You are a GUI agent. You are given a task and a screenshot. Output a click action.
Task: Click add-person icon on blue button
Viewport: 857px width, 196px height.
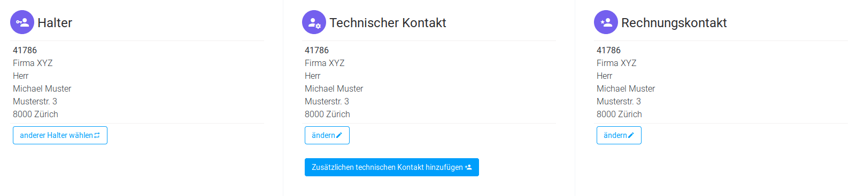pyautogui.click(x=468, y=167)
